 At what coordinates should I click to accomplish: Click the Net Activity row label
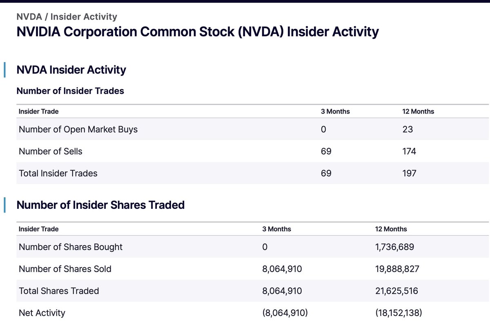[x=42, y=313]
